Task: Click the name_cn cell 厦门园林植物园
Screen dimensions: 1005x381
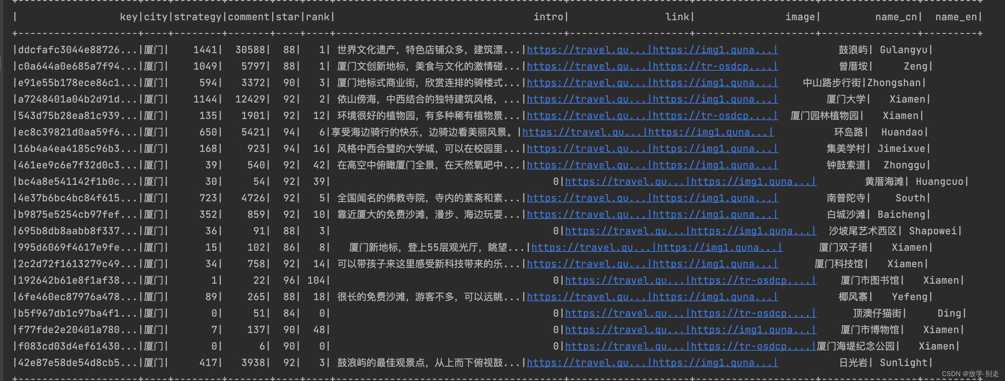Action: coord(825,116)
